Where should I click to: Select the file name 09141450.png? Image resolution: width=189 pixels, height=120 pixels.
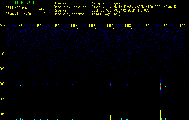point(17,8)
